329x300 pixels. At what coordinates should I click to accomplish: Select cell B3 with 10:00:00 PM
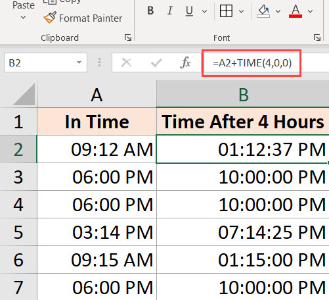243,177
